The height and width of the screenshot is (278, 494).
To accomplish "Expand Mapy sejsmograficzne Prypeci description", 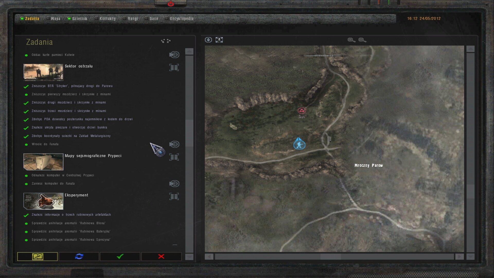I will [x=174, y=157].
